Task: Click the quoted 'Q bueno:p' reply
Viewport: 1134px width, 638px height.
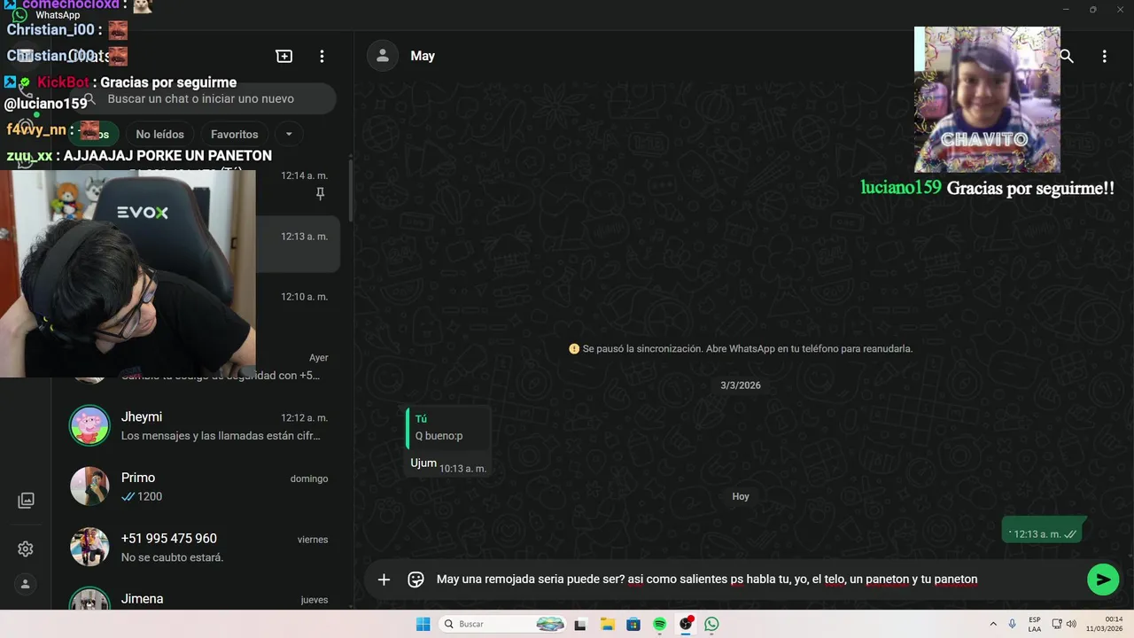Action: [447, 427]
